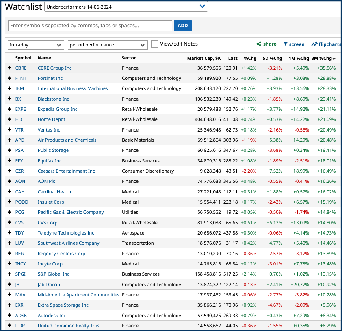Open the Intraday timeframe dropdown
The image size is (342, 331).
35,45
